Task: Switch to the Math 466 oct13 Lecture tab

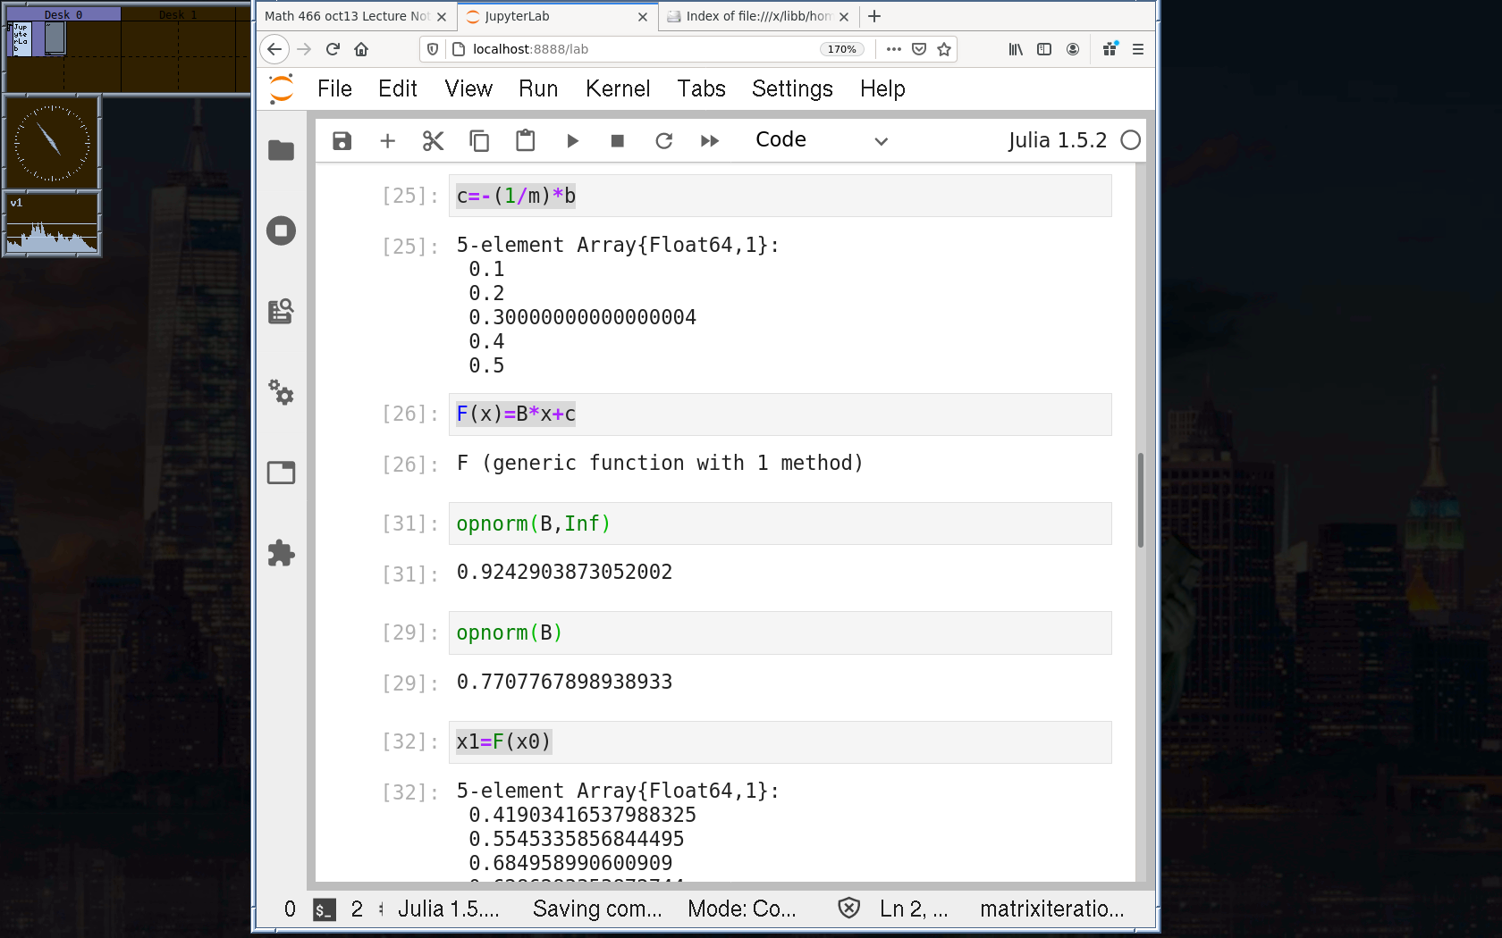Action: (x=347, y=16)
